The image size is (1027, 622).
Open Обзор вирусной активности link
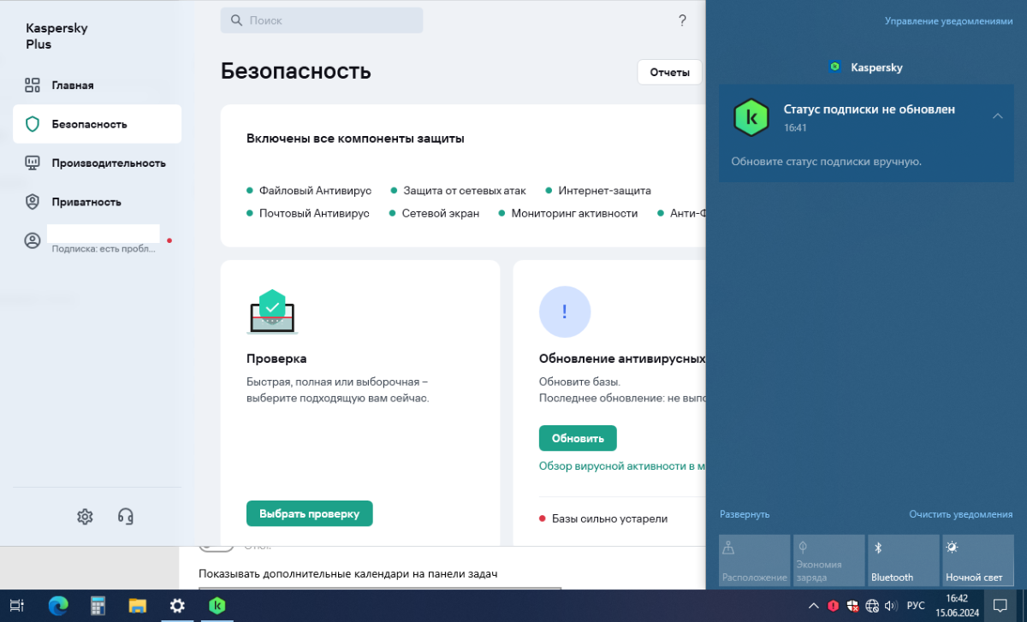[622, 466]
